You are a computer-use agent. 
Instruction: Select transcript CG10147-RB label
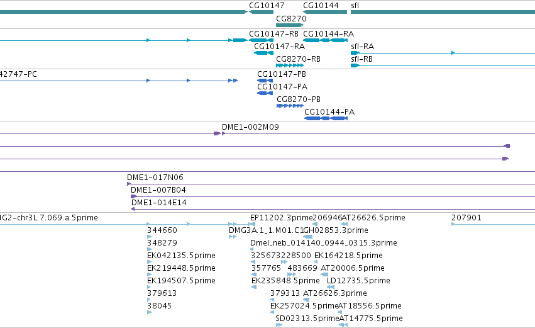(x=273, y=34)
